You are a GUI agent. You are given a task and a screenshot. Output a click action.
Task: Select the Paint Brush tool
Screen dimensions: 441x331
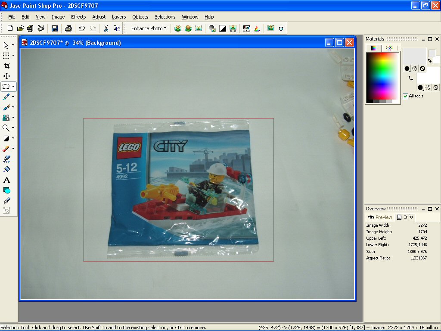(6, 107)
